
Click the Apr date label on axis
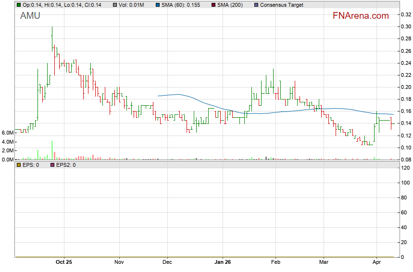[x=376, y=262]
